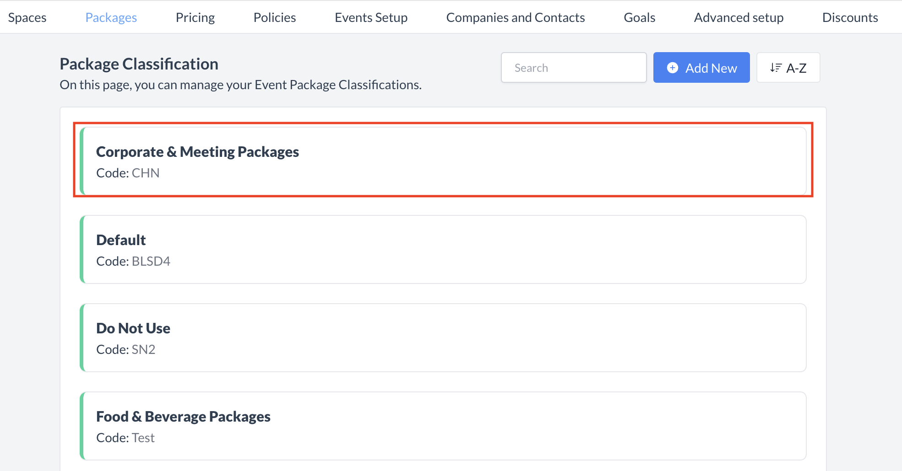The height and width of the screenshot is (471, 902).
Task: Open the Spaces tab
Action: point(27,17)
